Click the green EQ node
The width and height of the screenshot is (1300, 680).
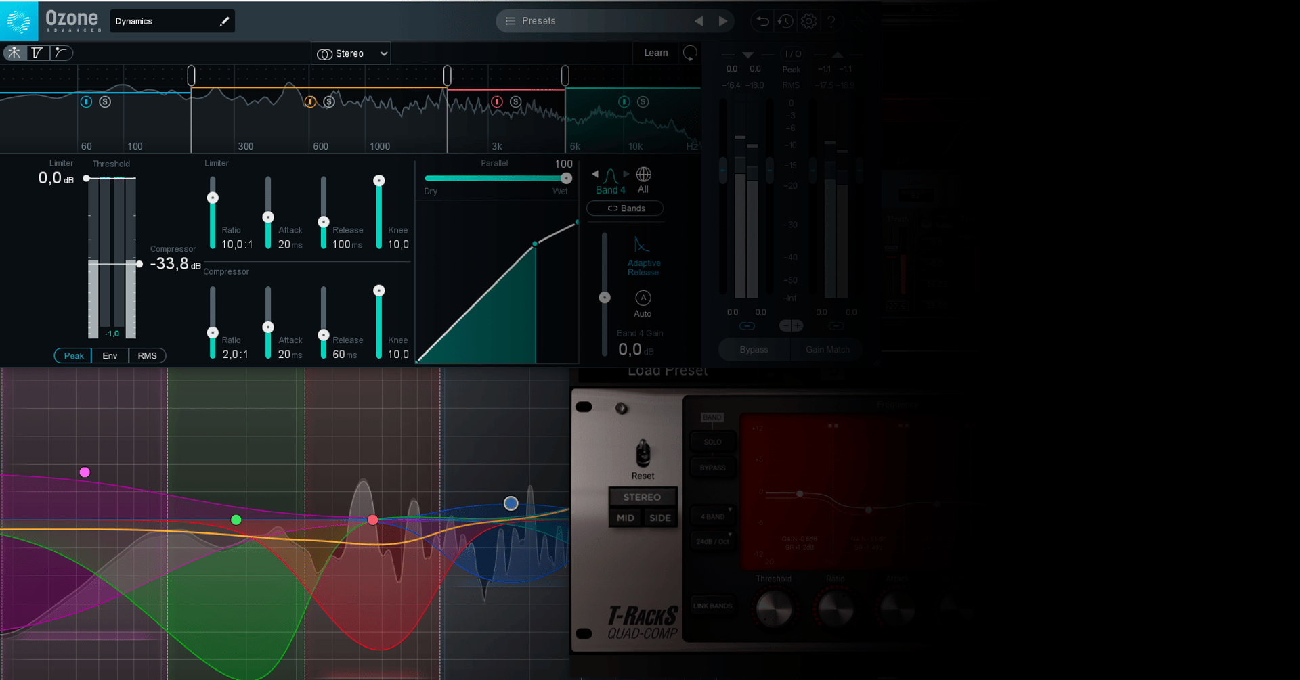click(236, 520)
